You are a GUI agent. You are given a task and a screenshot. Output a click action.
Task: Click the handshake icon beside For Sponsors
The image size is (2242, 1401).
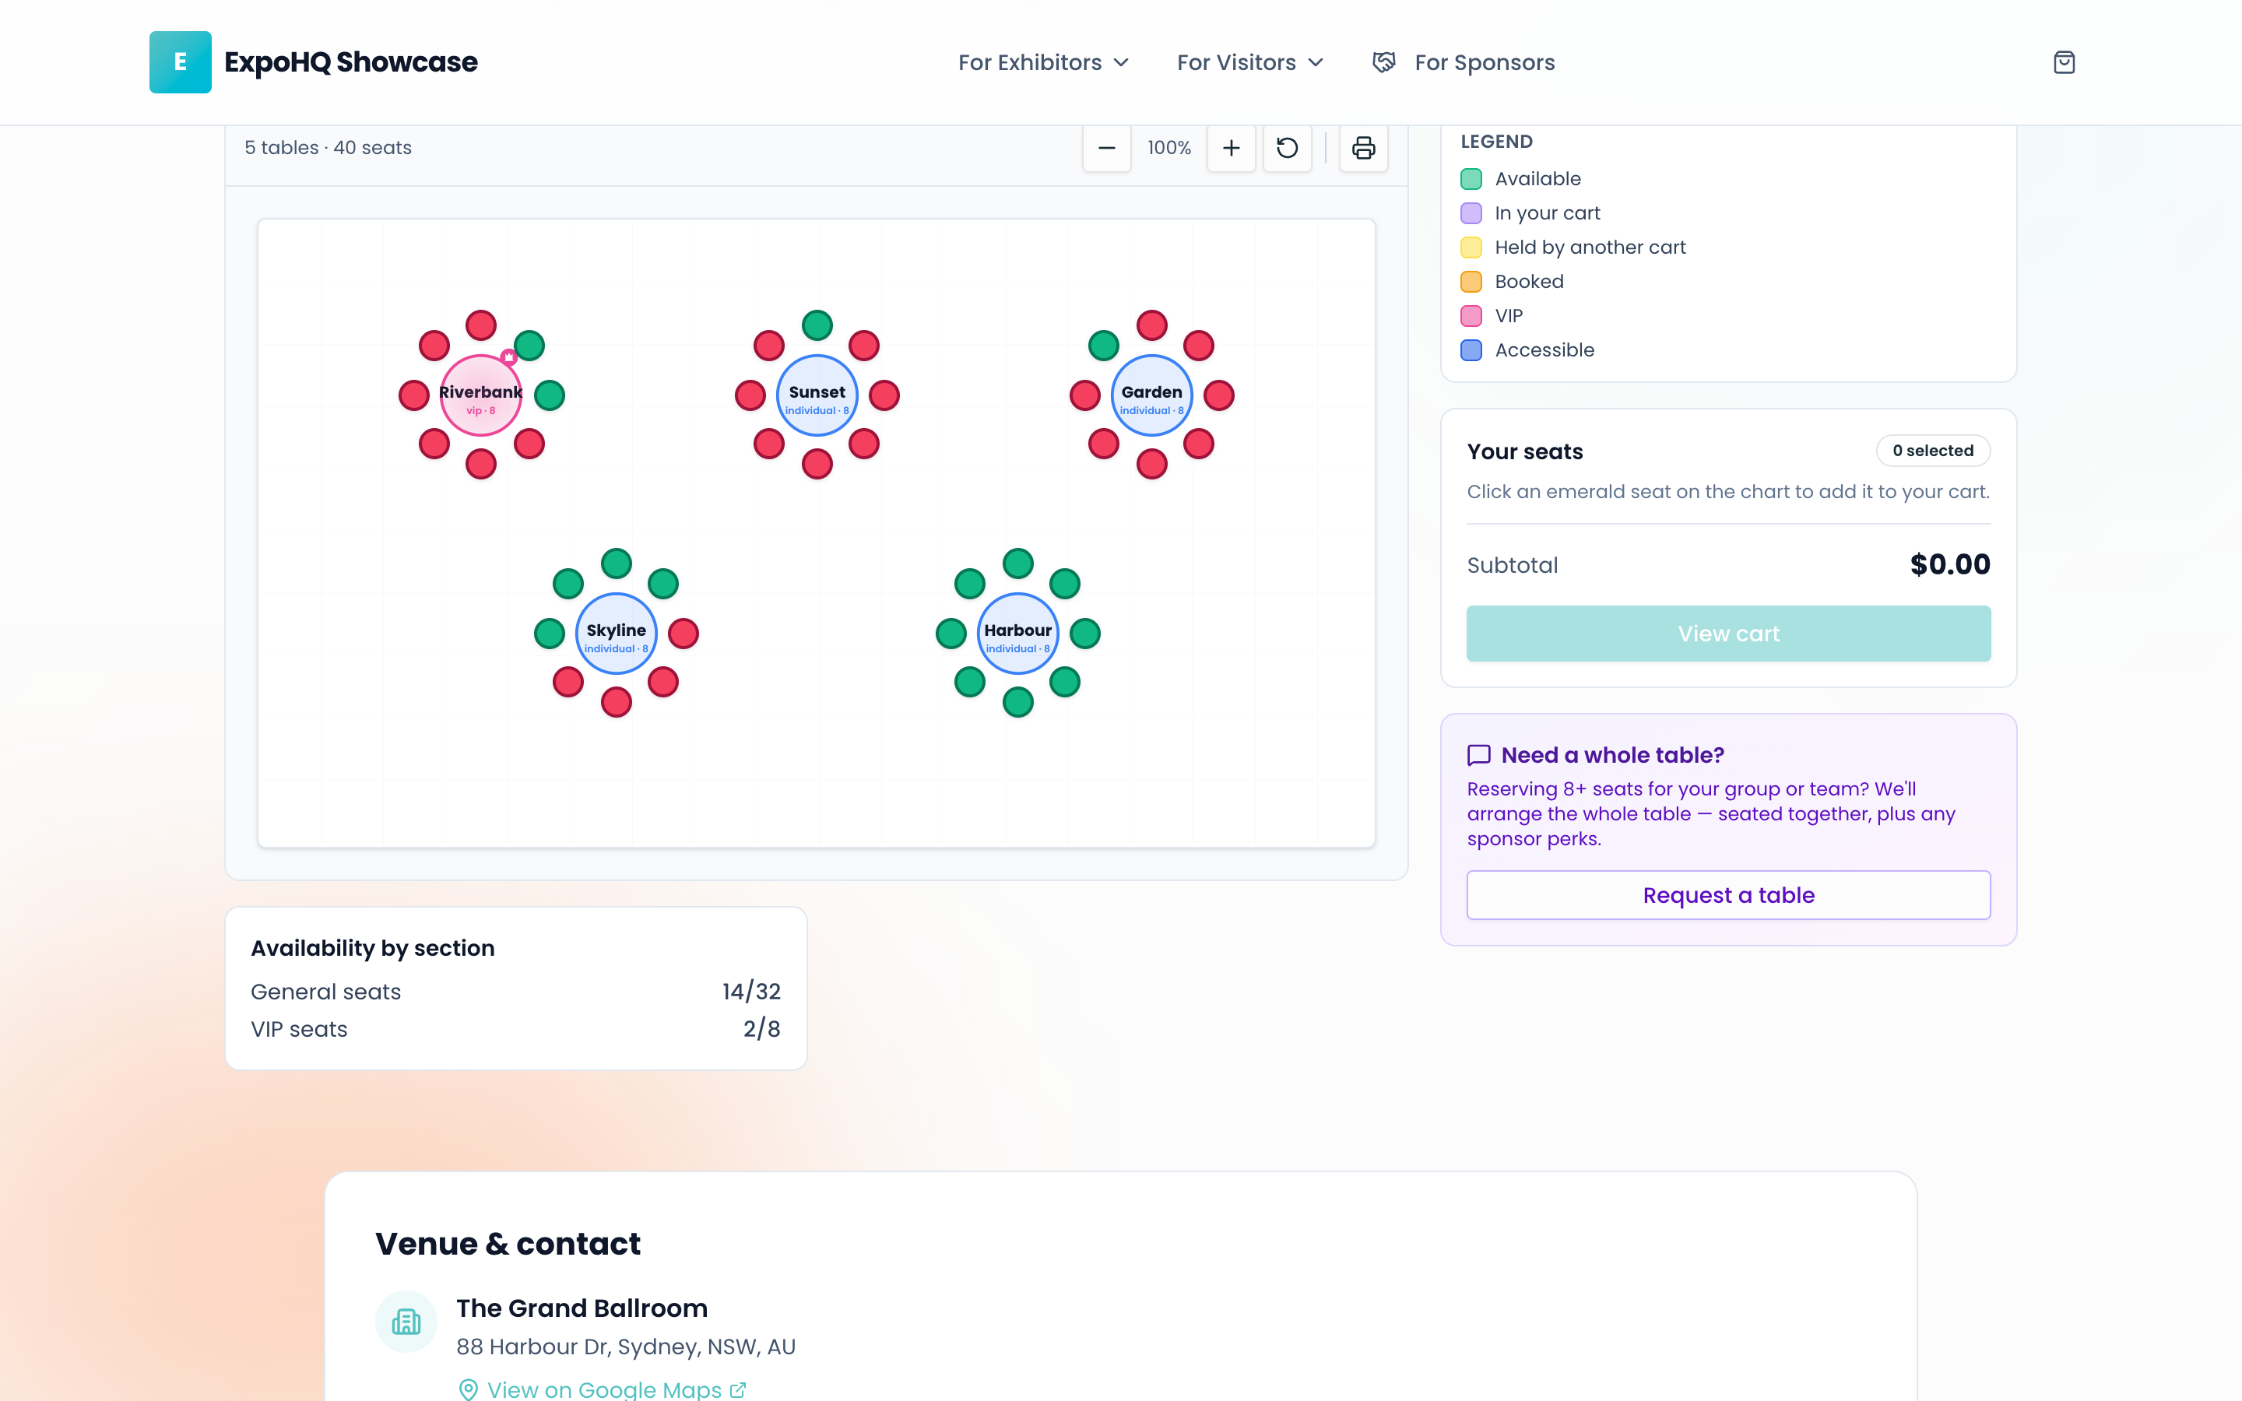tap(1383, 62)
